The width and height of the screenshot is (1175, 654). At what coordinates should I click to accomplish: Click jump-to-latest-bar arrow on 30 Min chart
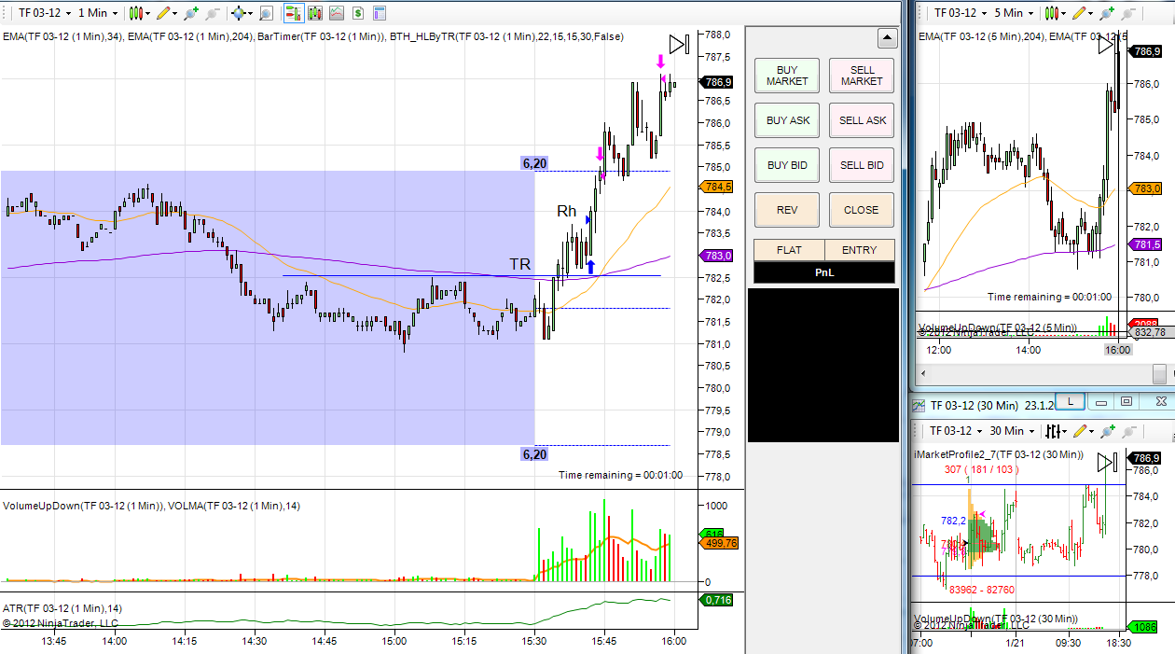(1107, 462)
